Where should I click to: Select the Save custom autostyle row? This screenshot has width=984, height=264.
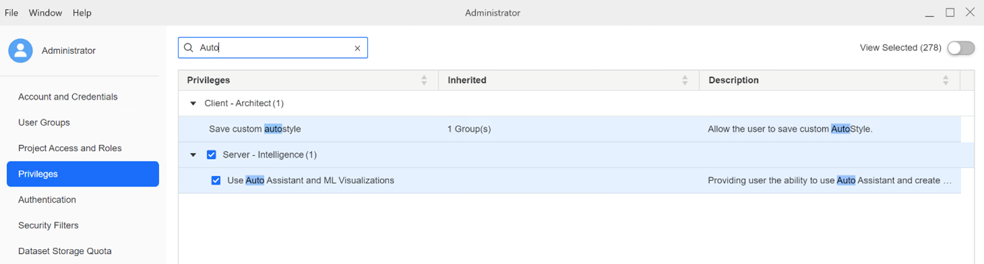[570, 129]
